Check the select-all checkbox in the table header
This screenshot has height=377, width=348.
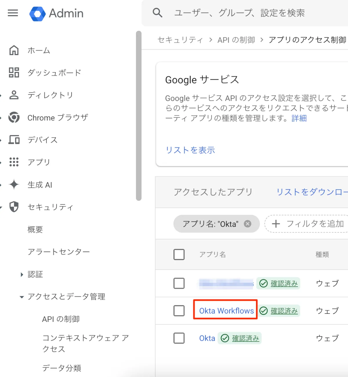pos(179,254)
